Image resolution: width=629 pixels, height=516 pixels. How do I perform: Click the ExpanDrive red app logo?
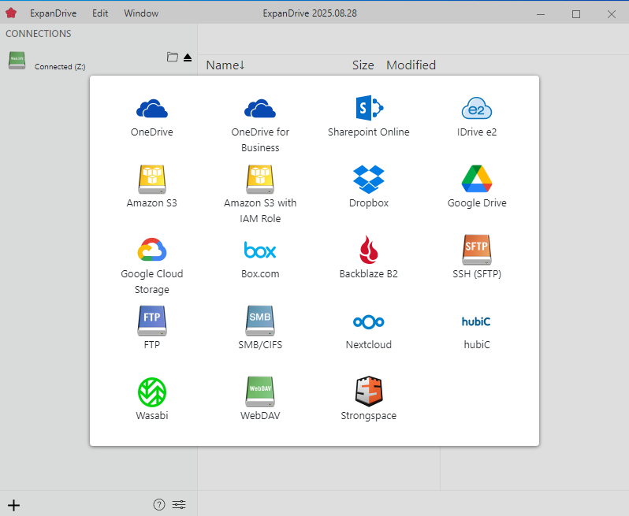point(11,13)
